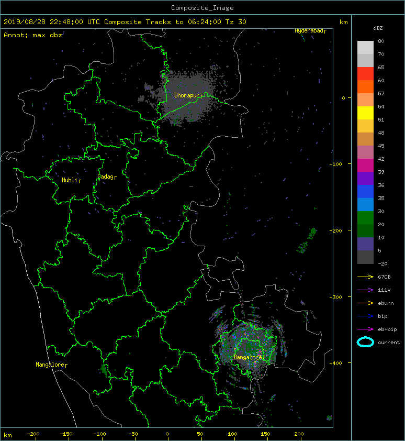This screenshot has width=405, height=441.
Task: Pick the green 30 dBZ swatch
Action: (x=365, y=218)
